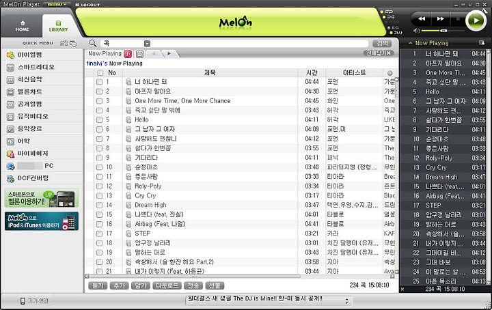This screenshot has width=492, height=310.
Task: Select the Now Playing list tab
Action: 105,53
